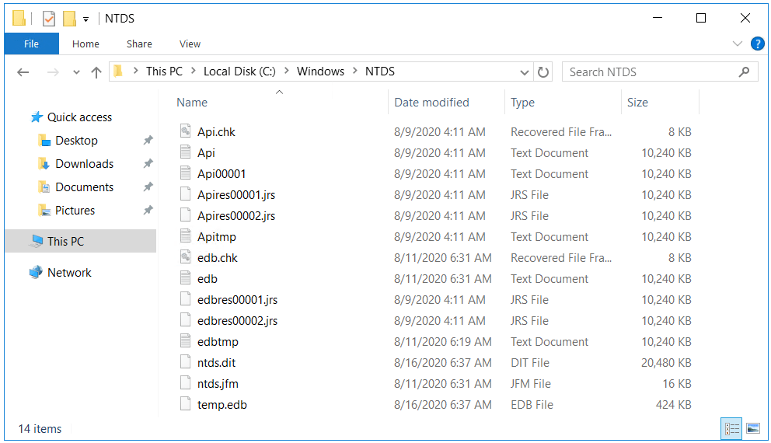The width and height of the screenshot is (771, 443).
Task: Open the Customize Quick Access Toolbar dropdown
Action: (86, 19)
